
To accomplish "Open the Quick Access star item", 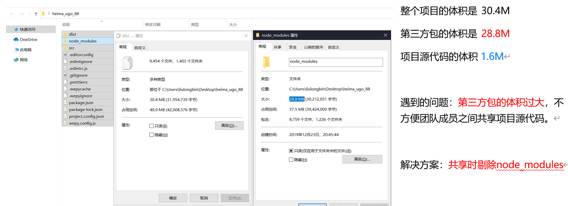I will point(16,29).
